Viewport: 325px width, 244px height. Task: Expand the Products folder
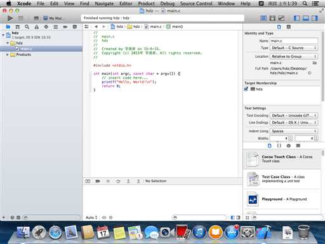click(x=8, y=55)
